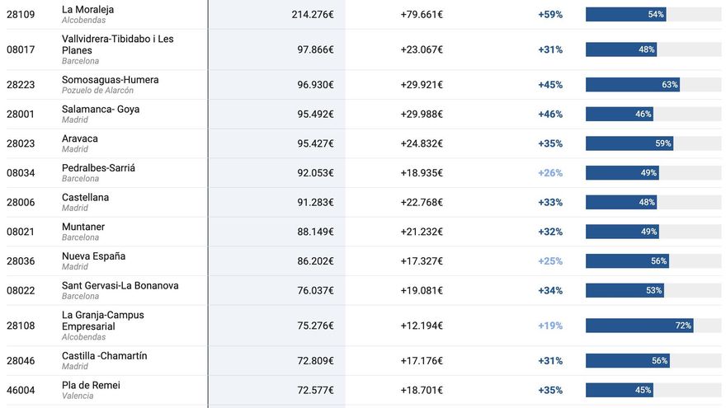Screen dimensions: 726x408
Task: Select Castilla -Chamartín row name
Action: (x=104, y=355)
